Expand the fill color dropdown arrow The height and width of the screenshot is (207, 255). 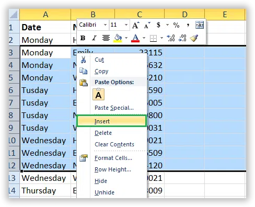tap(126, 38)
